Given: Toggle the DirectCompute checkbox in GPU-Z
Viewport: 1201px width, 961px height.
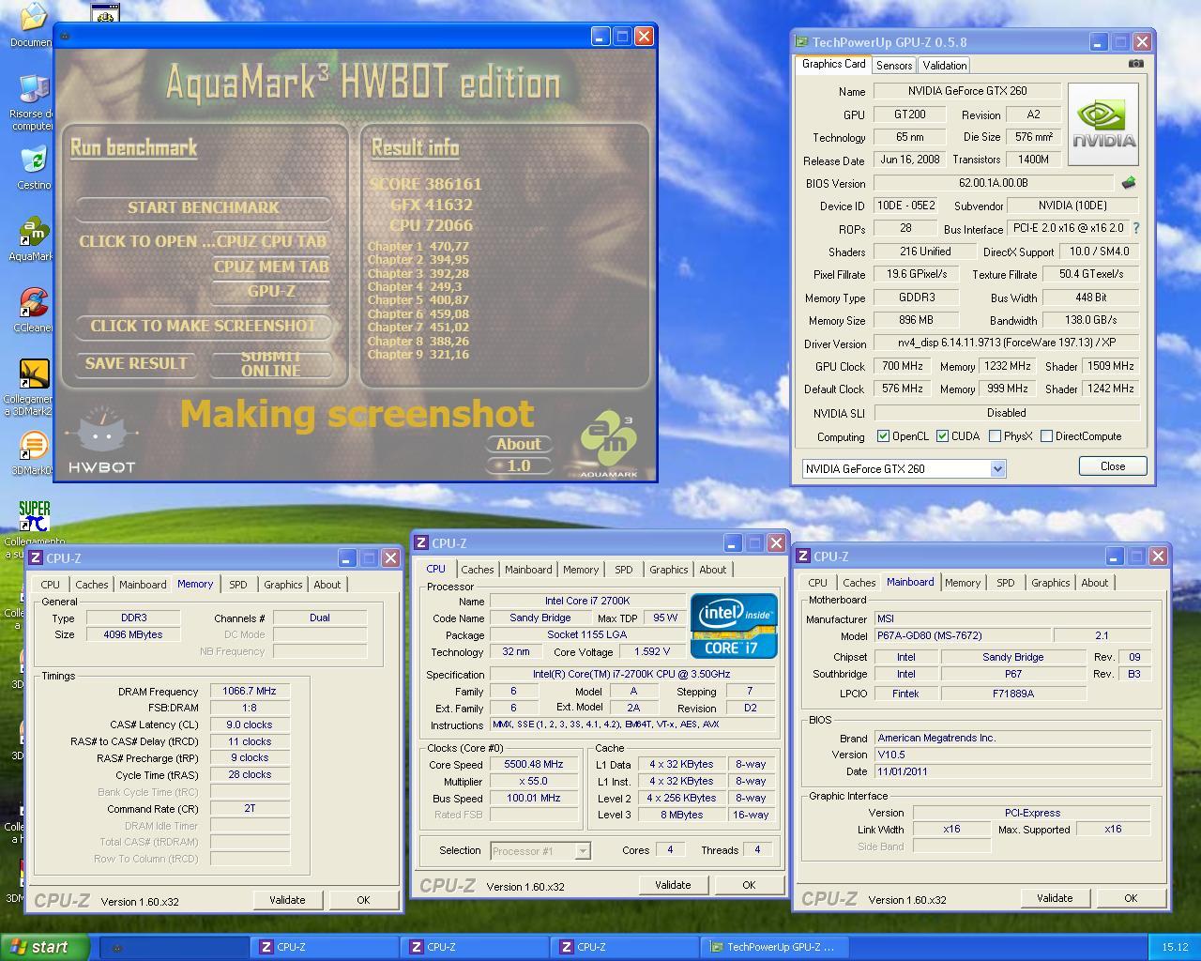Looking at the screenshot, I should [x=1046, y=436].
